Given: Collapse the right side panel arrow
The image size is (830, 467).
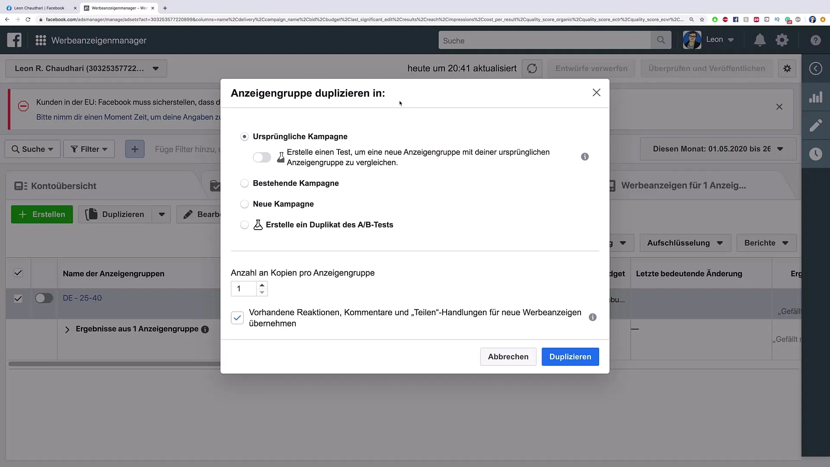Looking at the screenshot, I should click(815, 68).
